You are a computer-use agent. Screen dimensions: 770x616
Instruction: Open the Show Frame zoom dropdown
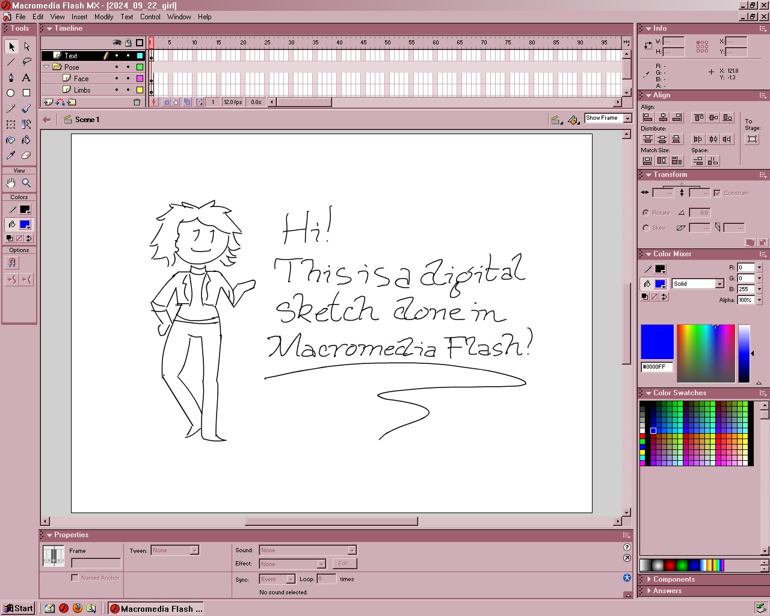click(628, 119)
